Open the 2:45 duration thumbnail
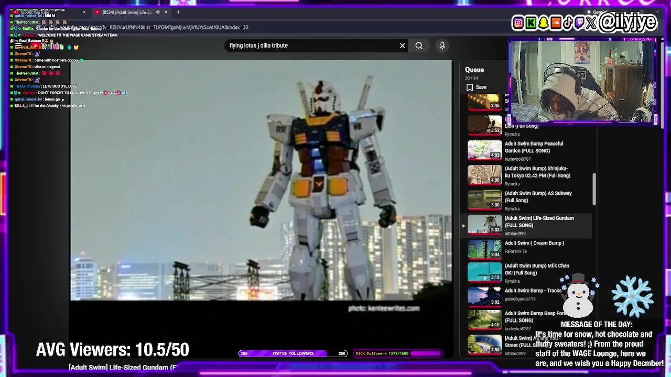The width and height of the screenshot is (671, 377). pos(484,102)
